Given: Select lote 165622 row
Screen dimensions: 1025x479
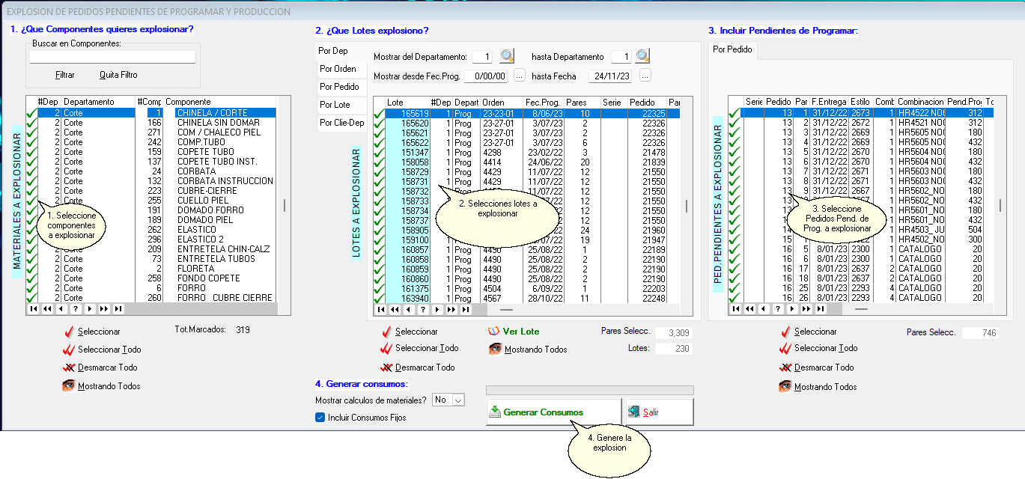Looking at the screenshot, I should pyautogui.click(x=532, y=142).
